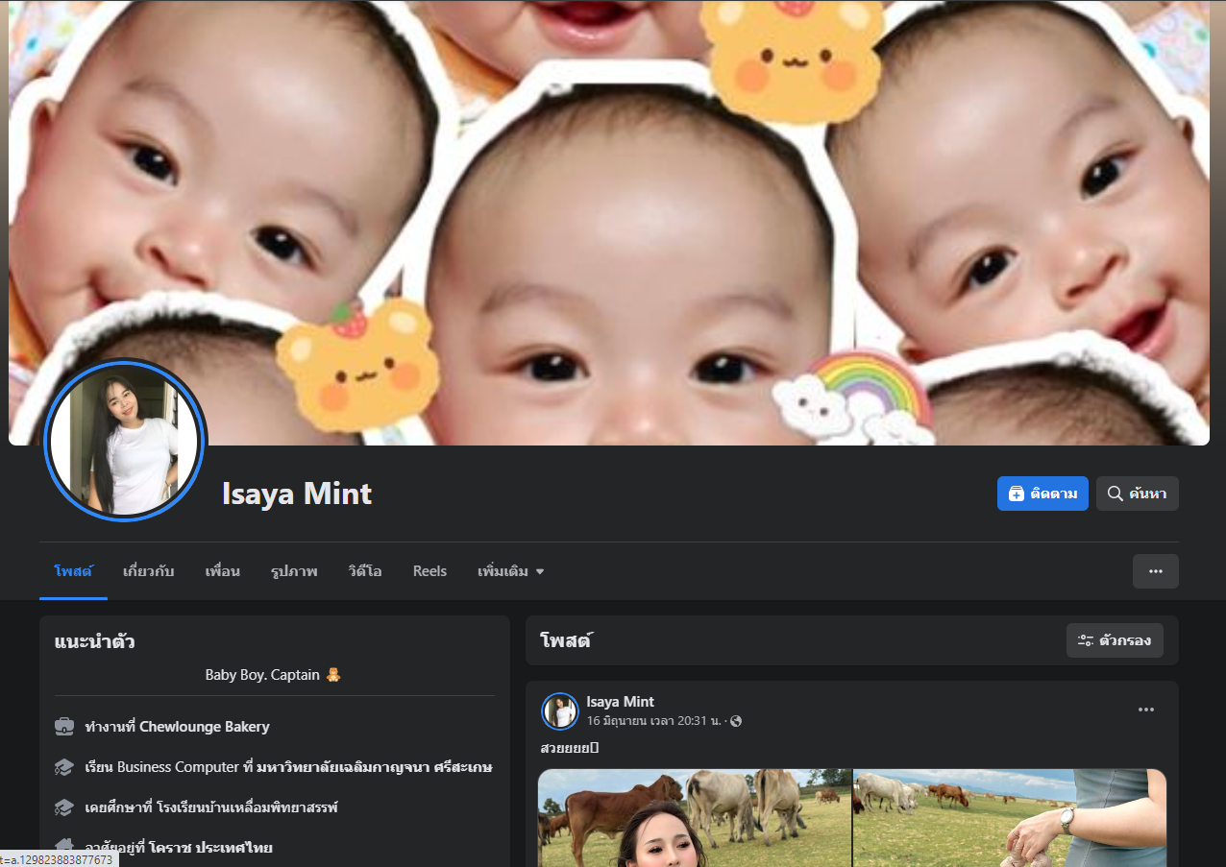Click the ค้นหา search button

pos(1138,494)
